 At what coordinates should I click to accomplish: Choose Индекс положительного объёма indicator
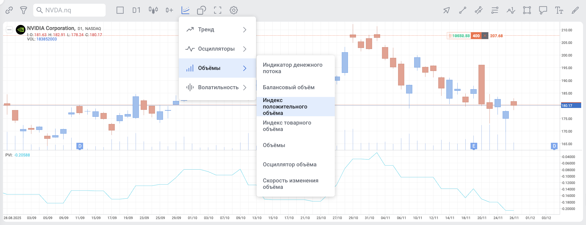[x=296, y=107]
